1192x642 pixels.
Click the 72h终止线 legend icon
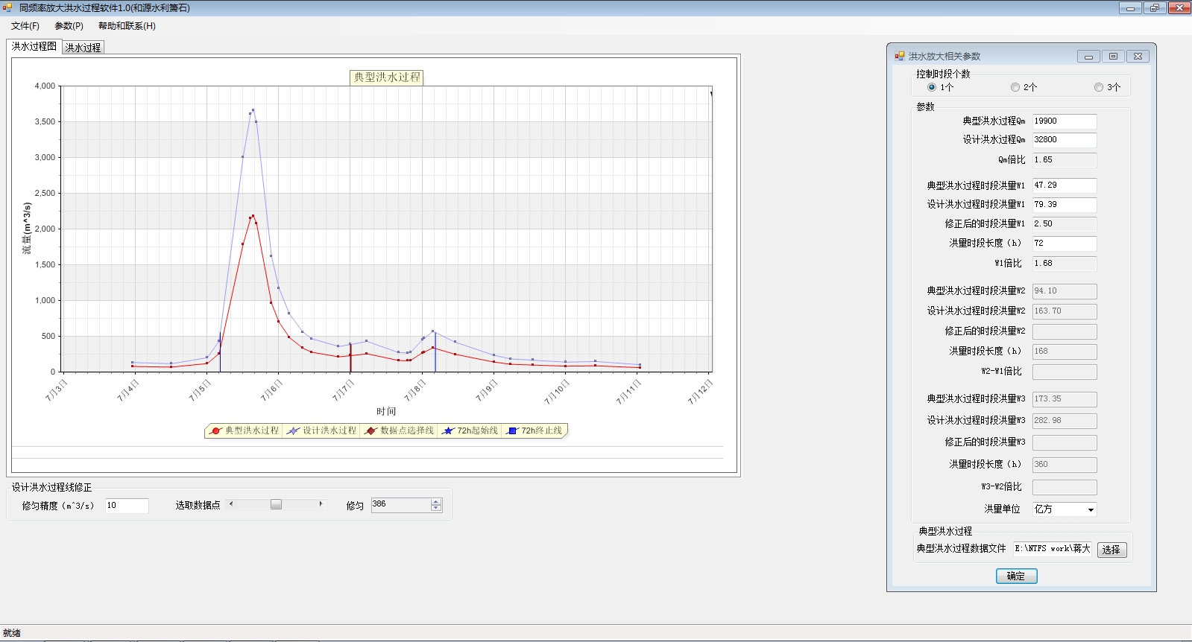click(512, 430)
